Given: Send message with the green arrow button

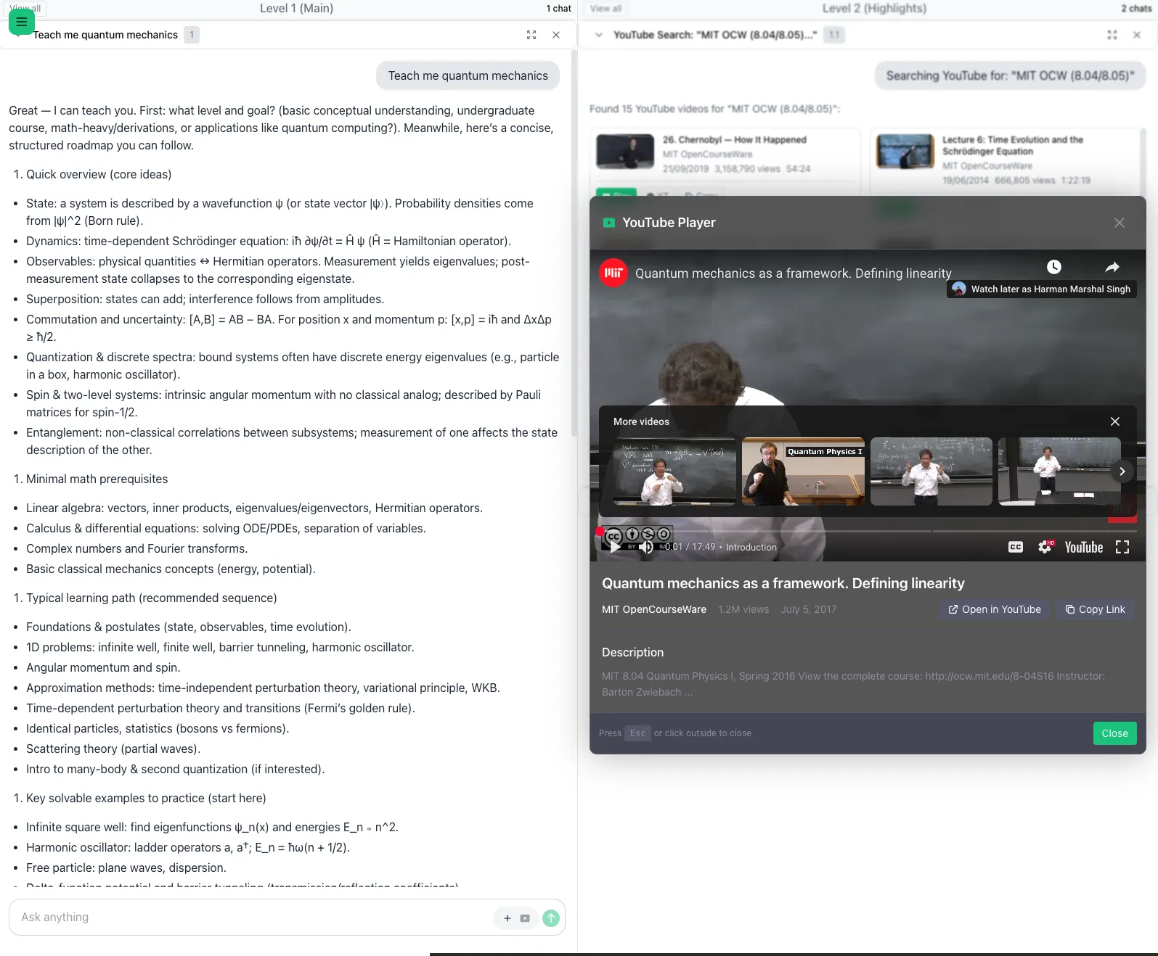Looking at the screenshot, I should pos(551,918).
